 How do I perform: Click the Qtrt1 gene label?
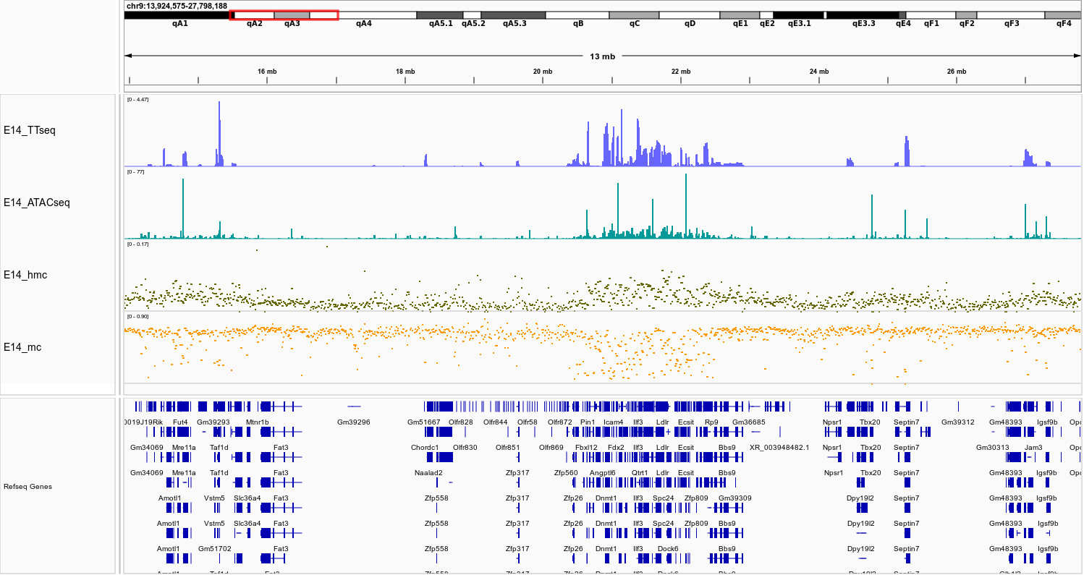tap(640, 472)
